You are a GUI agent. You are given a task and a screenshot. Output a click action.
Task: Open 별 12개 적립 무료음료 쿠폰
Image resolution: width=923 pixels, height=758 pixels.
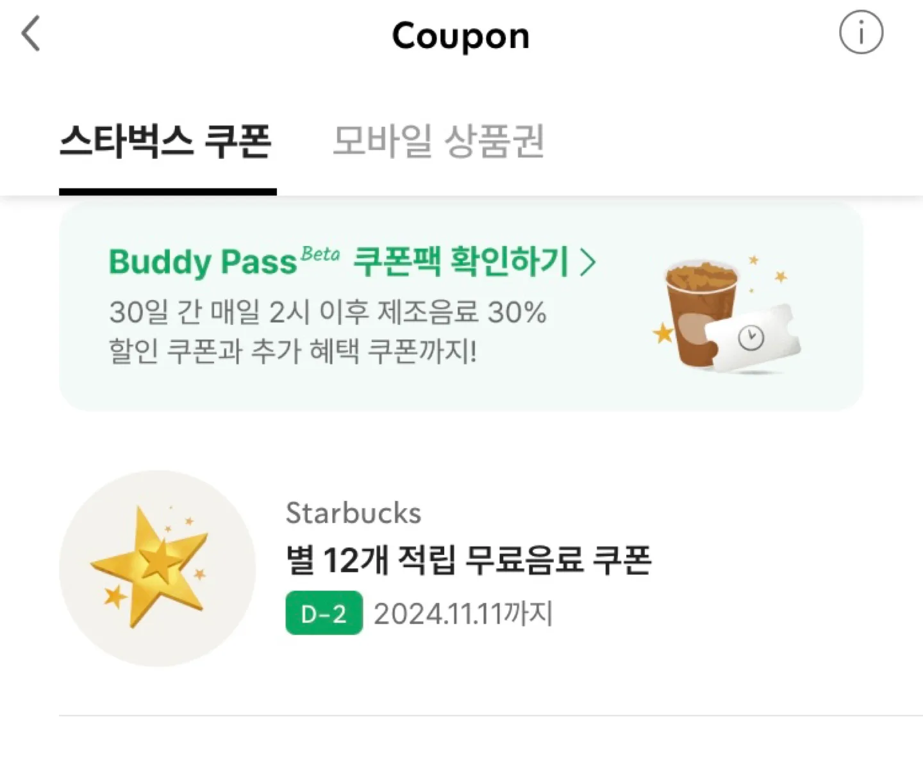click(469, 560)
